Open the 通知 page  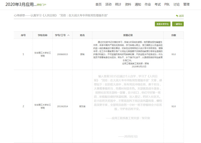point(138,4)
